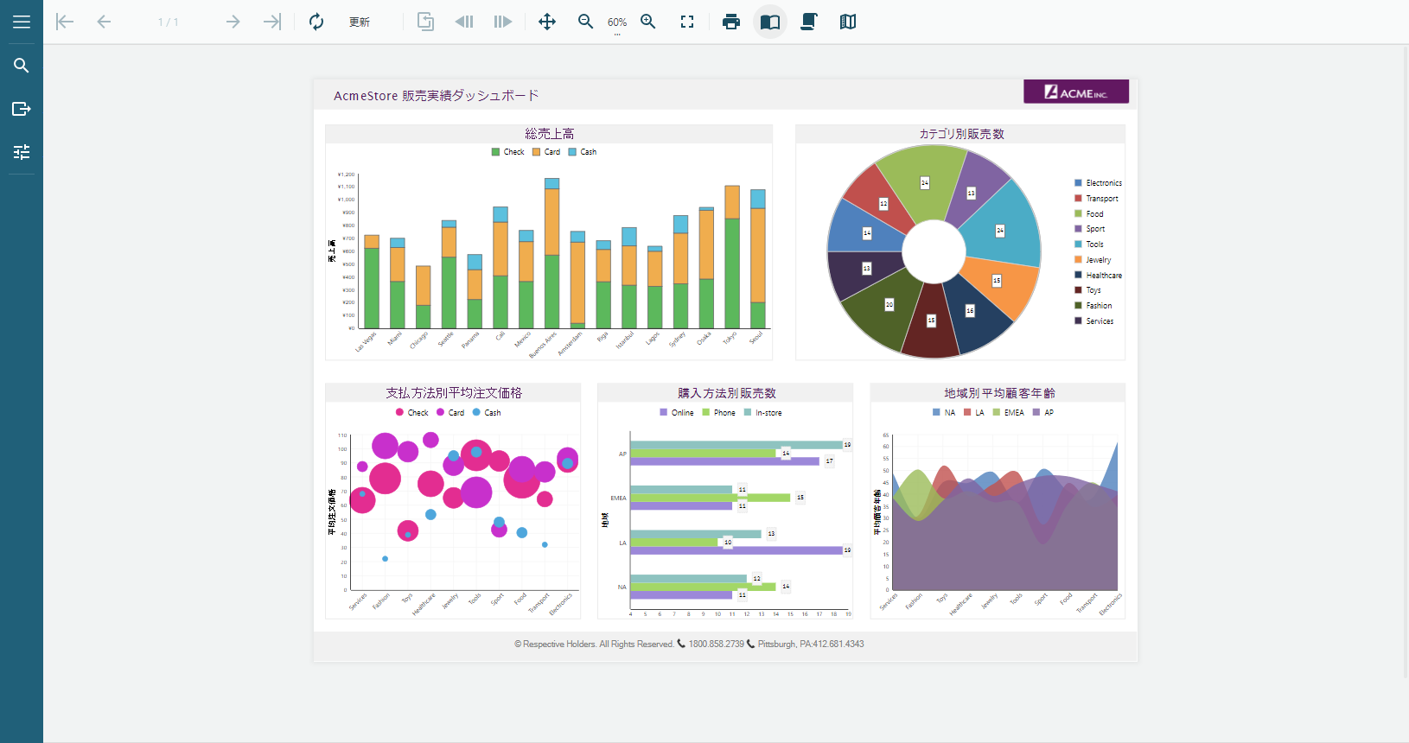
Task: Go back in history
Action: pyautogui.click(x=464, y=22)
